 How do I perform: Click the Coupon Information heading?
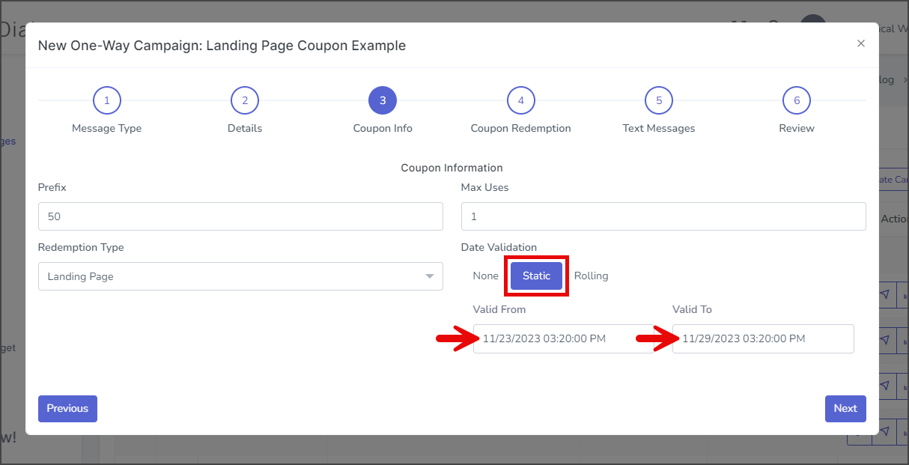452,168
